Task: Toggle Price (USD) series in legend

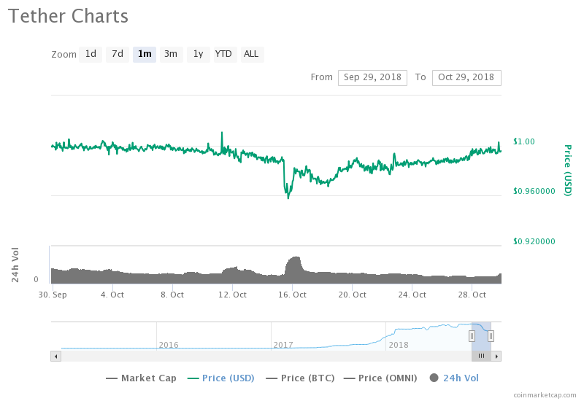Action: pyautogui.click(x=221, y=378)
